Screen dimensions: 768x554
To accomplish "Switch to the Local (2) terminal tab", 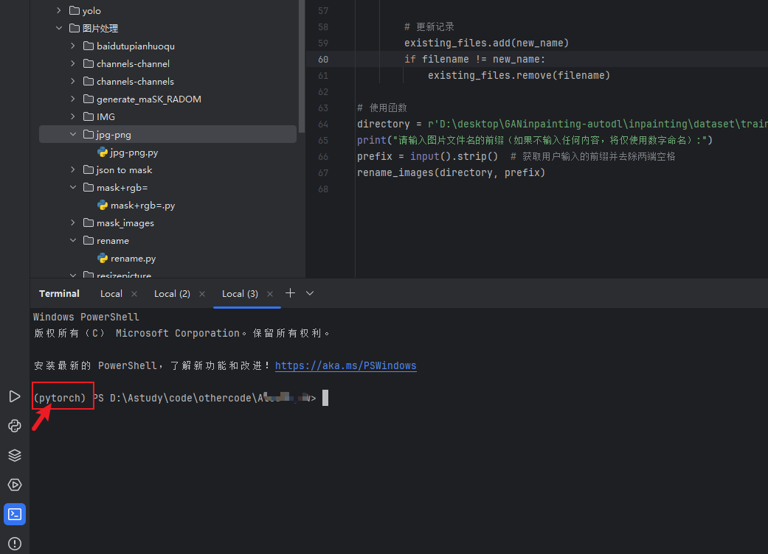I will point(174,293).
